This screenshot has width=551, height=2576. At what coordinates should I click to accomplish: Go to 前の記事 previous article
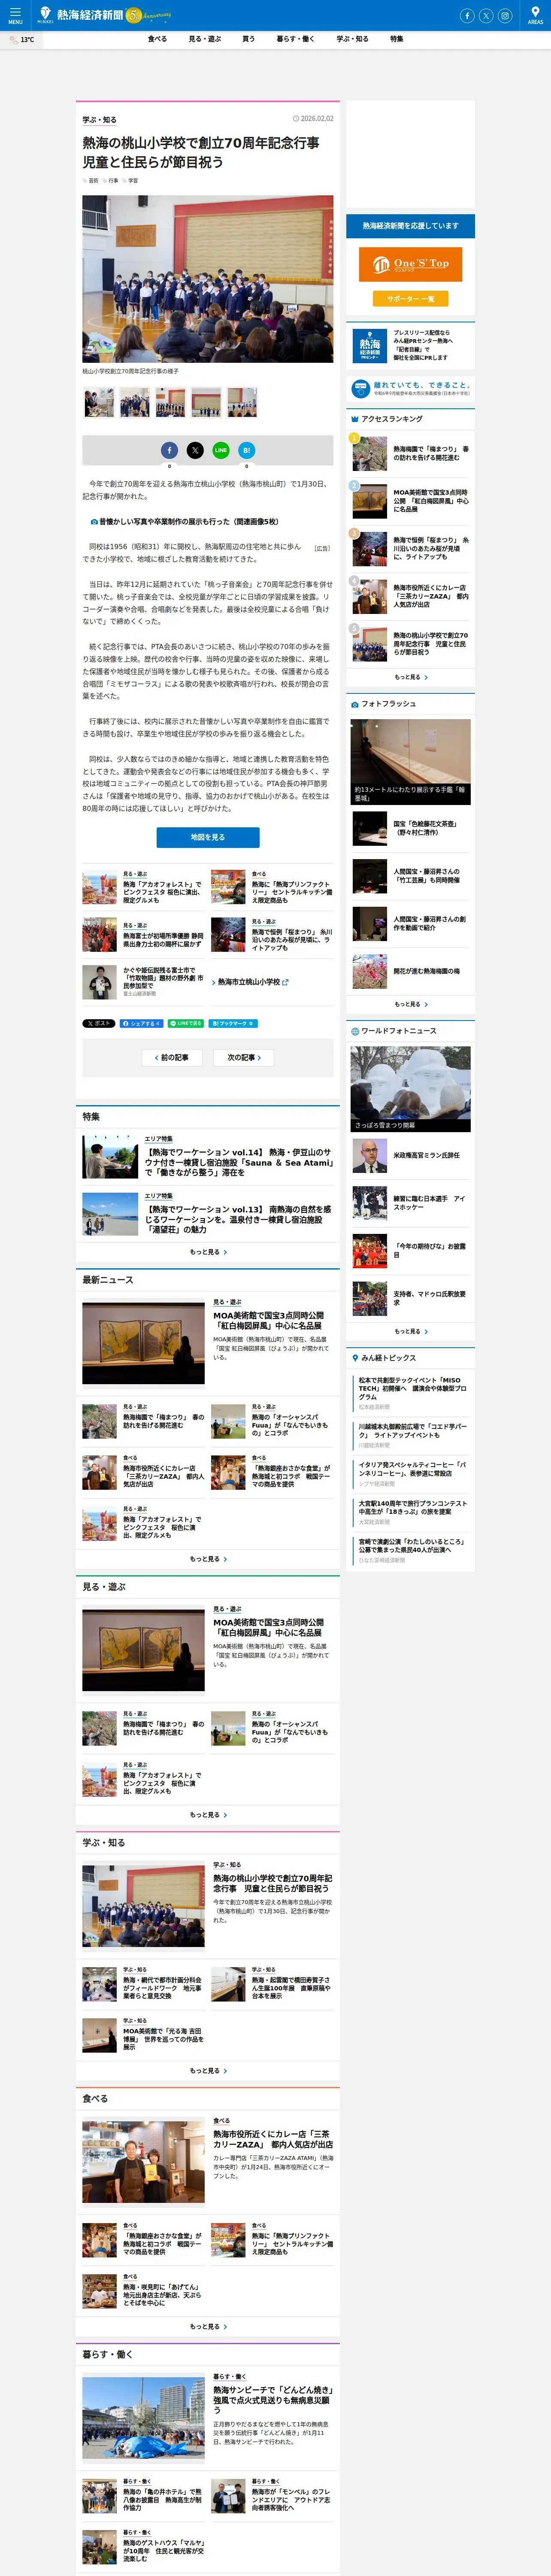click(172, 1057)
